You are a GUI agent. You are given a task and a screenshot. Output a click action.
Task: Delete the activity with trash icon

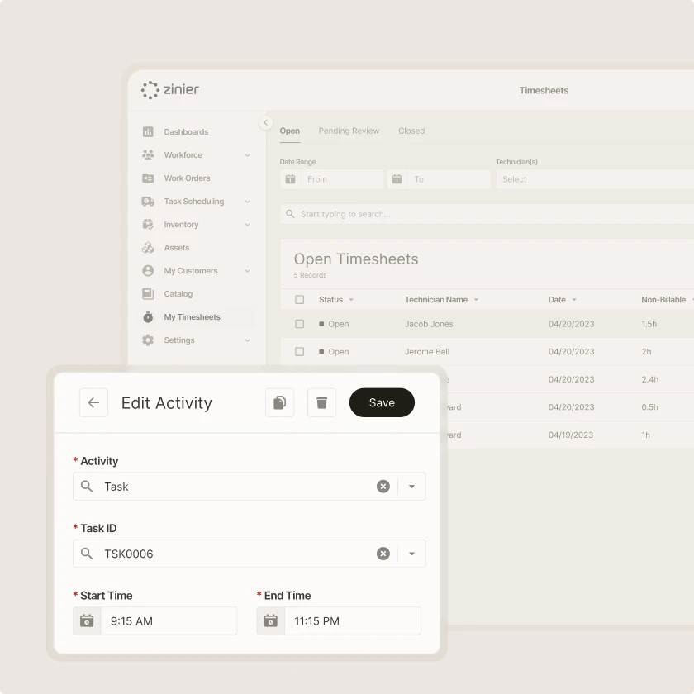pyautogui.click(x=321, y=403)
